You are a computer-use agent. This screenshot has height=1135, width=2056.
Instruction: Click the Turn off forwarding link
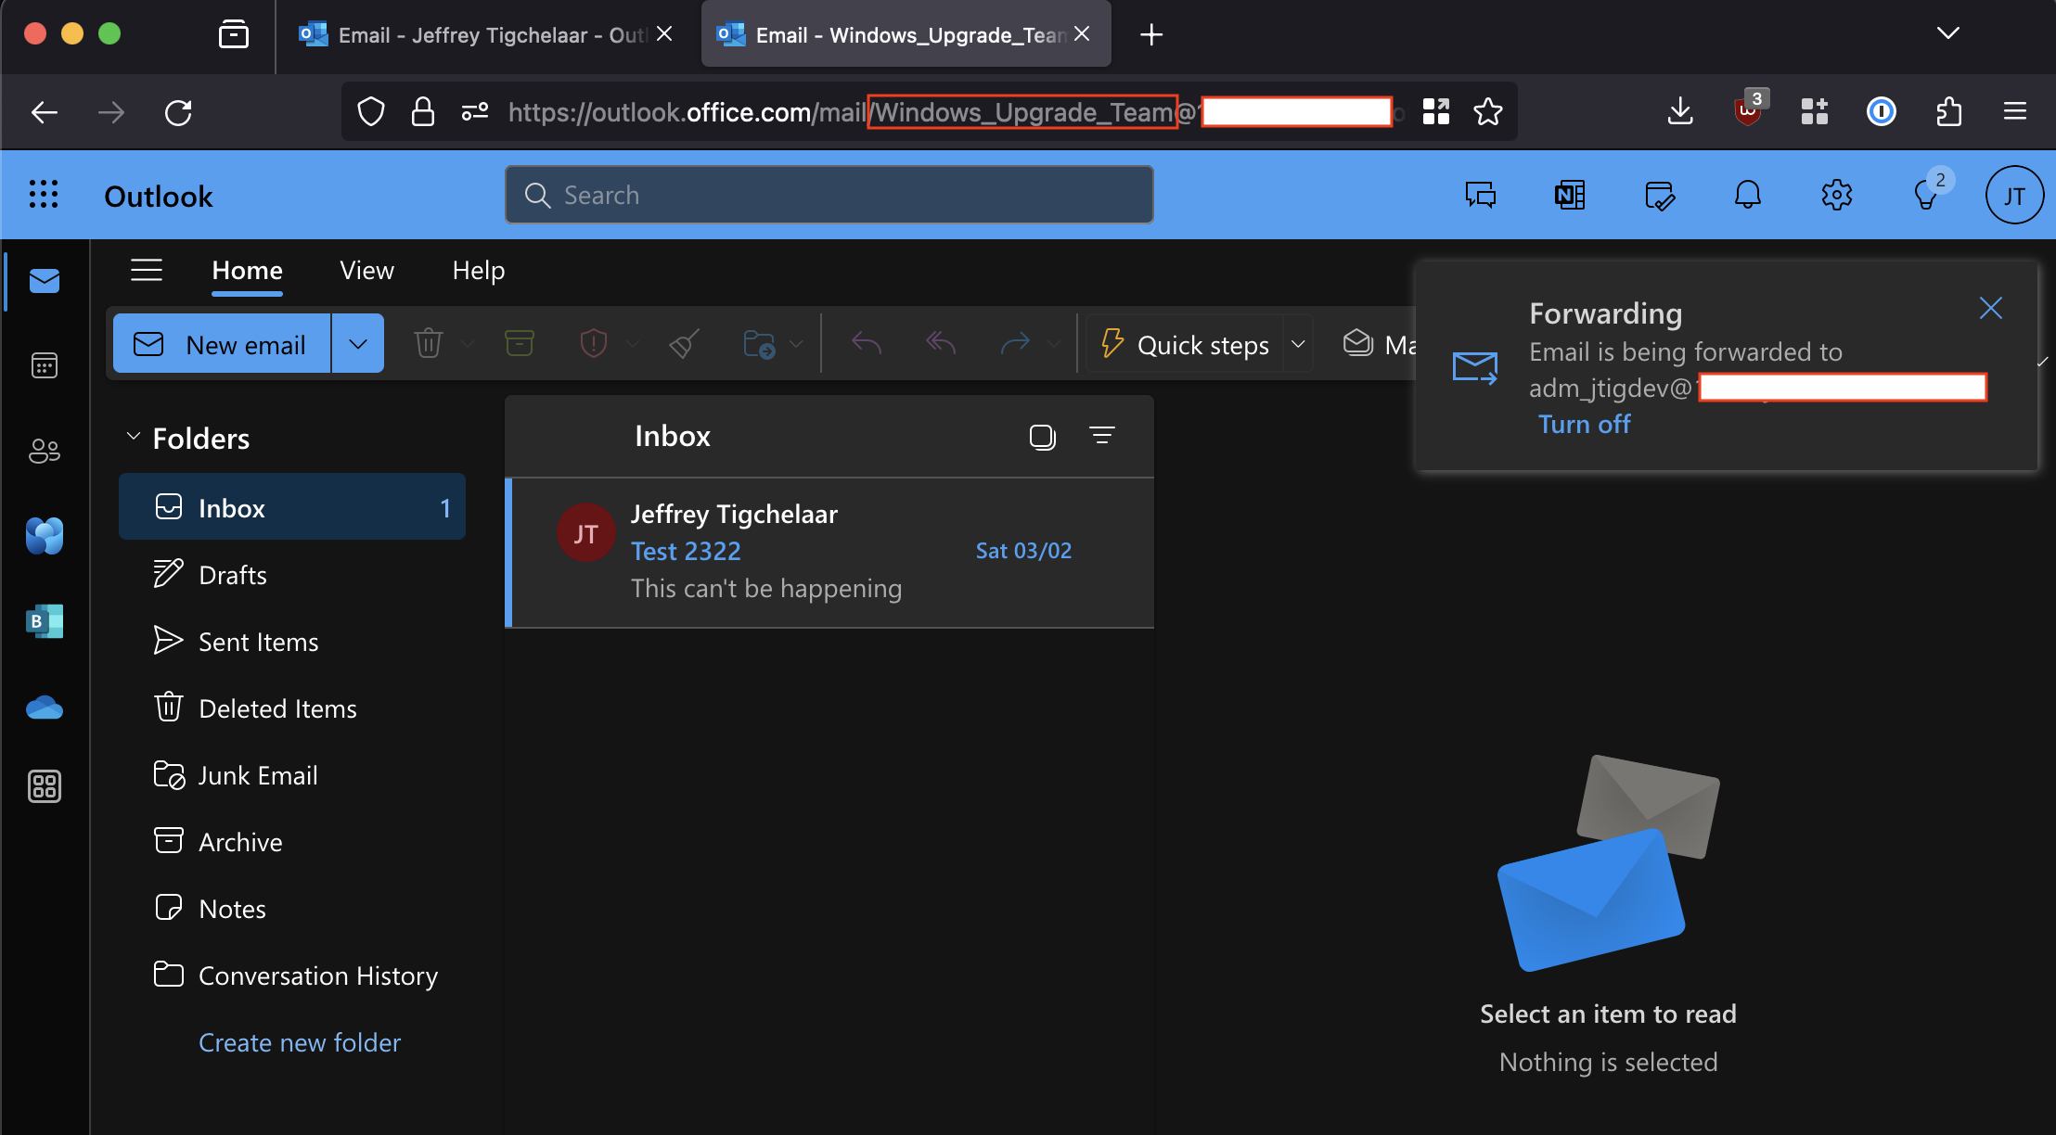(x=1584, y=424)
